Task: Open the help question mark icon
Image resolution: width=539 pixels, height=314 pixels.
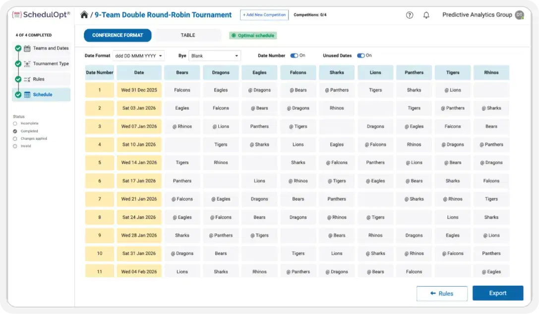Action: point(410,15)
